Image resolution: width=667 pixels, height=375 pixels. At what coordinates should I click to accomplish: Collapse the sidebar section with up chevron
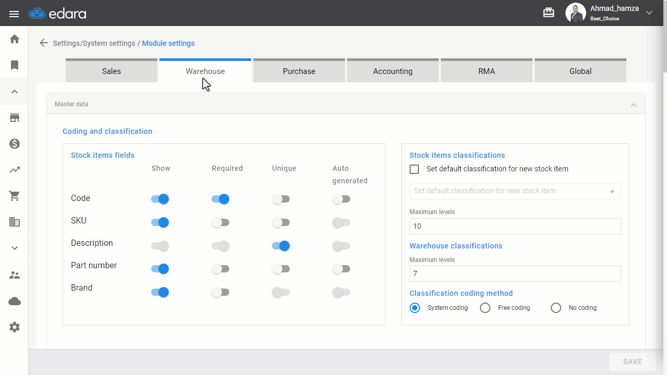[x=15, y=92]
